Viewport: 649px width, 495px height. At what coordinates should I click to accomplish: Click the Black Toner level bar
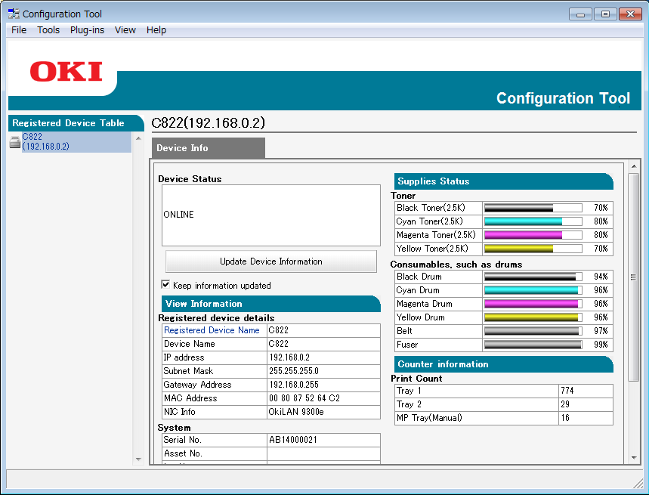pos(533,208)
